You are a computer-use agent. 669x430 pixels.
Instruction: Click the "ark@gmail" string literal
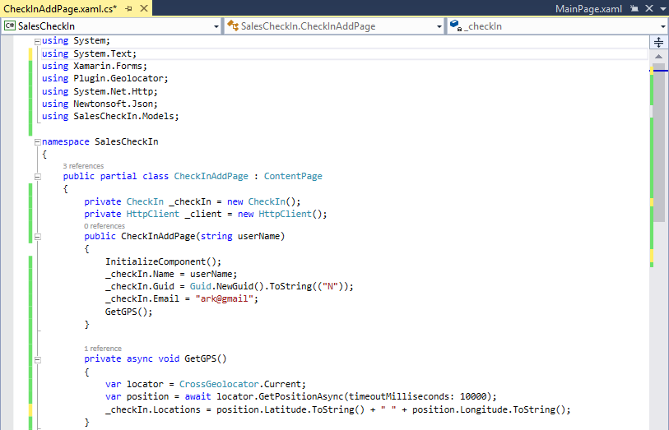pyautogui.click(x=225, y=298)
